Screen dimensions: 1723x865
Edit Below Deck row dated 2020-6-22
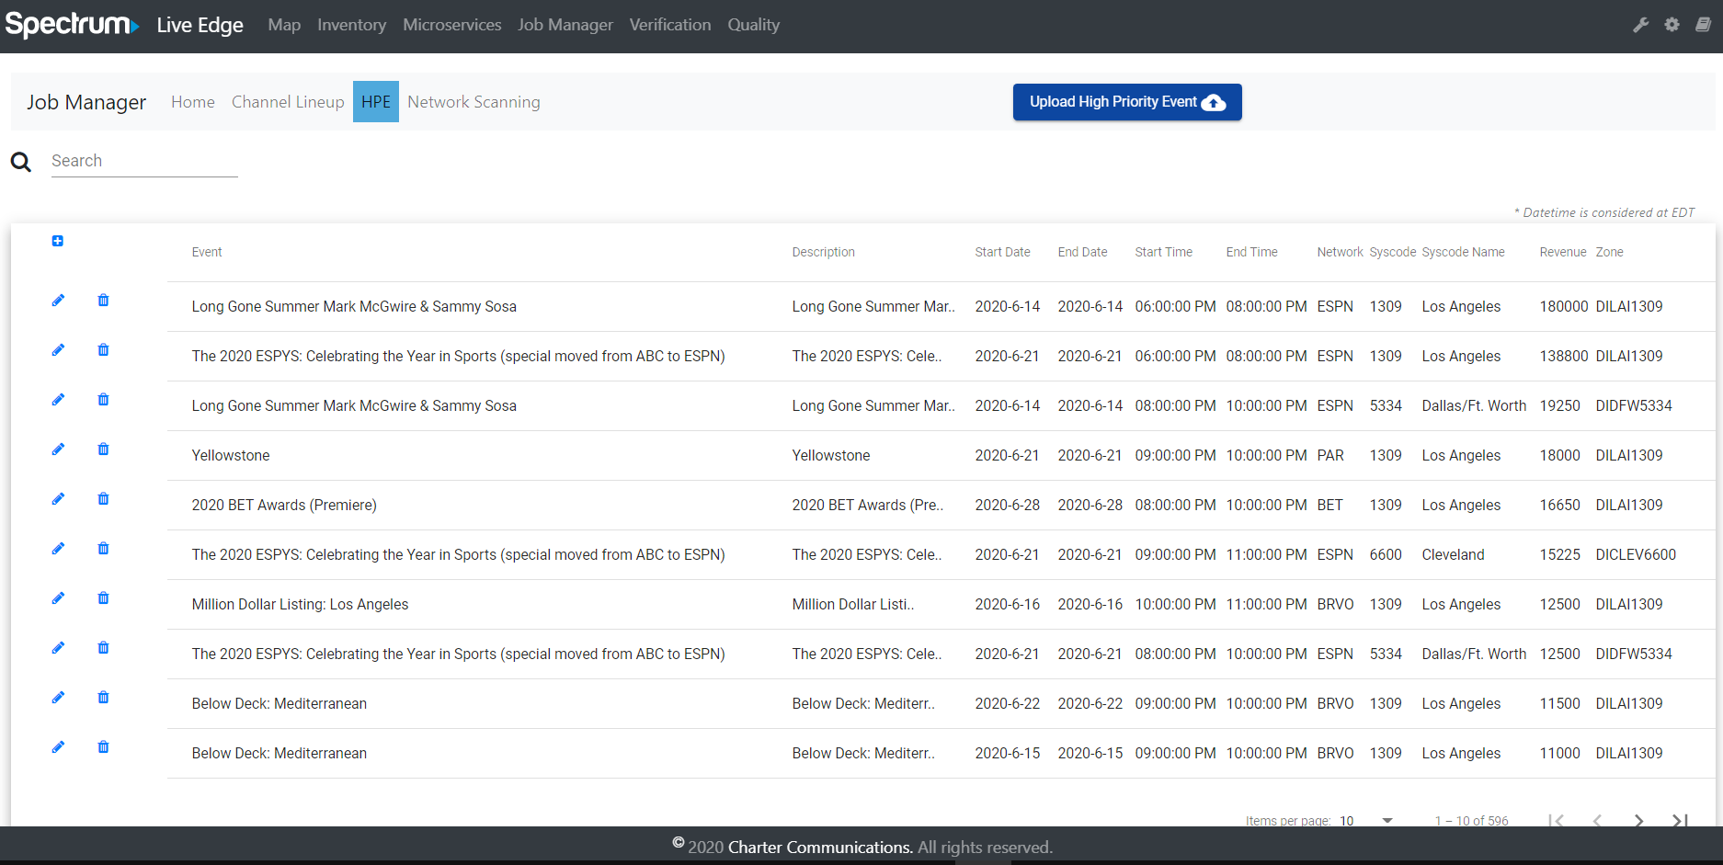pos(58,698)
